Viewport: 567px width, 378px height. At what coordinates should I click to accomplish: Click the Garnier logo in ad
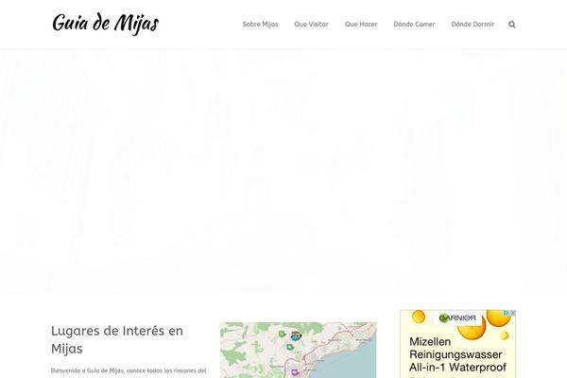pyautogui.click(x=457, y=318)
